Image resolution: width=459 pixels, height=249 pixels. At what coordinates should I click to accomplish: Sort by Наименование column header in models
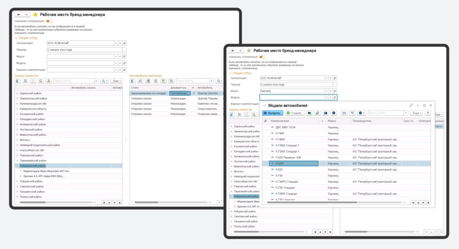coord(287,121)
